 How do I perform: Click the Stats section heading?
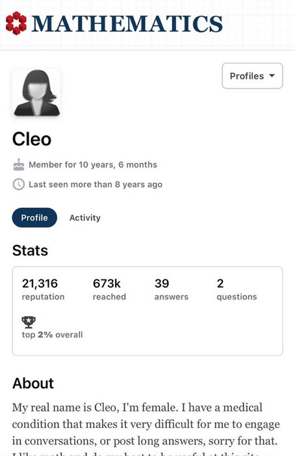(30, 250)
